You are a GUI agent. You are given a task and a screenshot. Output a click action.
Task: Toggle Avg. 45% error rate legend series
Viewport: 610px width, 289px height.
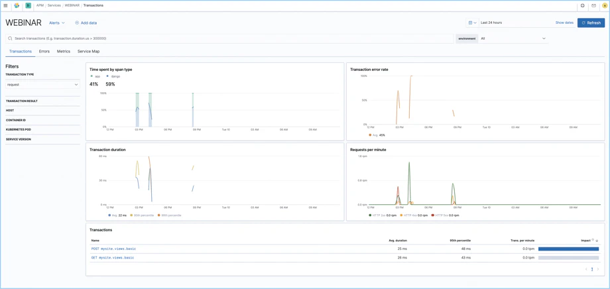pos(377,135)
